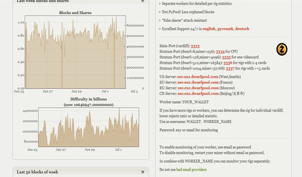Open EU server zec-eu1.dwarfpool.com link
Image resolution: width=302 pixels, height=177 pixels.
(x=198, y=83)
